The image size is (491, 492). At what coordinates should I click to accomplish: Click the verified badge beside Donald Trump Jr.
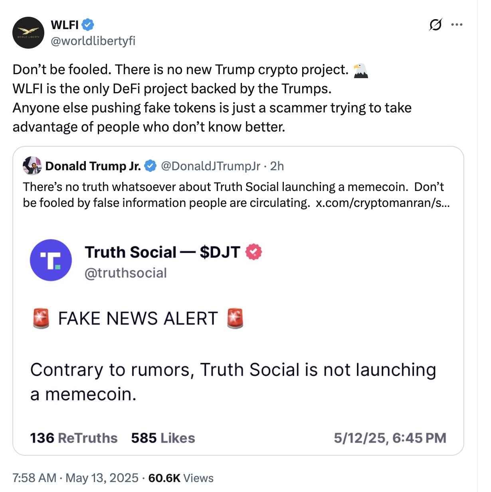click(x=150, y=166)
